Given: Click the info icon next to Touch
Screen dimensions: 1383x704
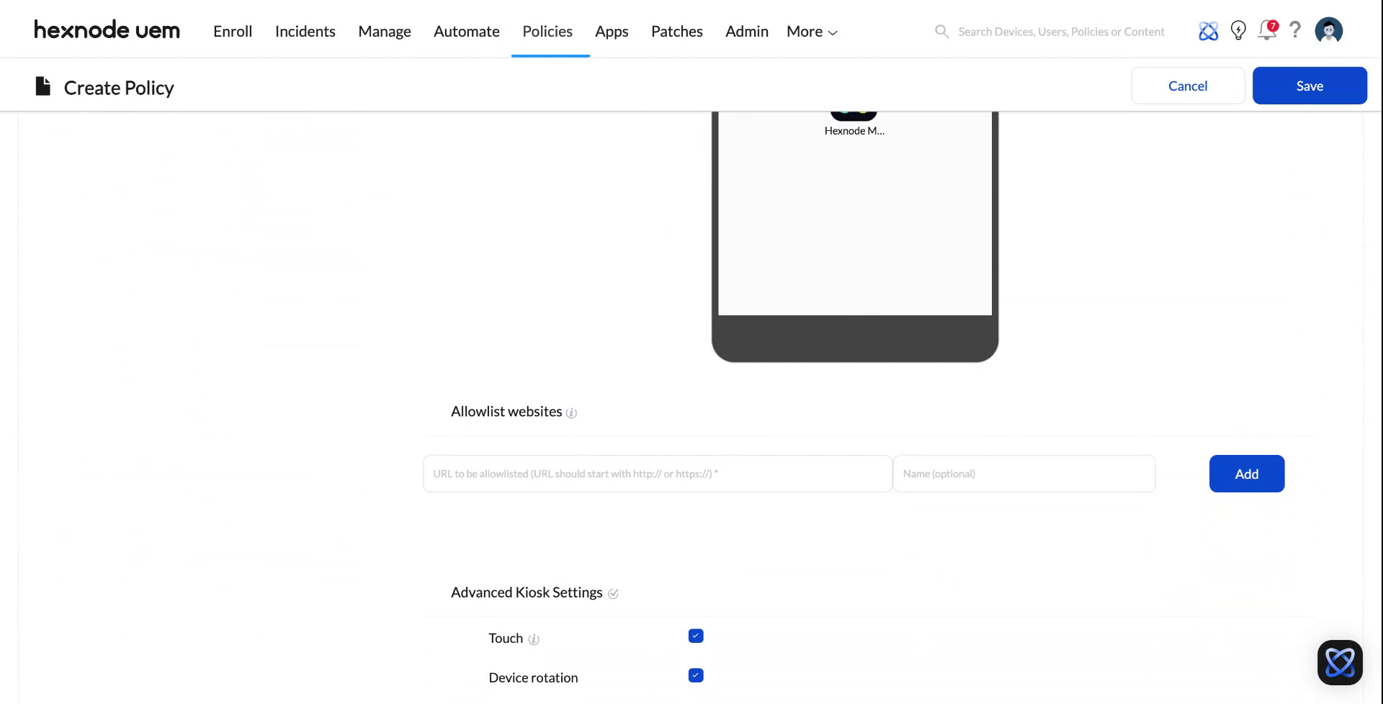Looking at the screenshot, I should pyautogui.click(x=534, y=639).
